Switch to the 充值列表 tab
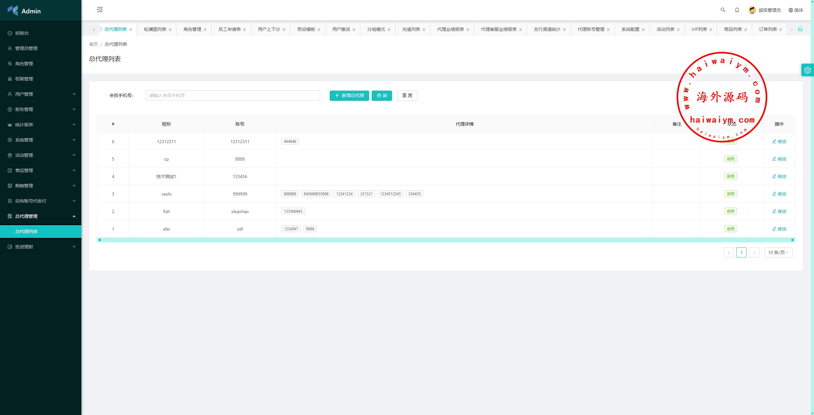814x415 pixels. point(411,29)
